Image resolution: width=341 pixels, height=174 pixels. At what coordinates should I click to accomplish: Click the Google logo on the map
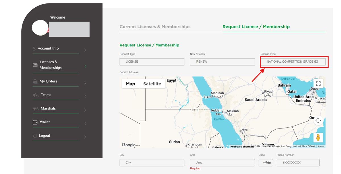click(x=129, y=145)
